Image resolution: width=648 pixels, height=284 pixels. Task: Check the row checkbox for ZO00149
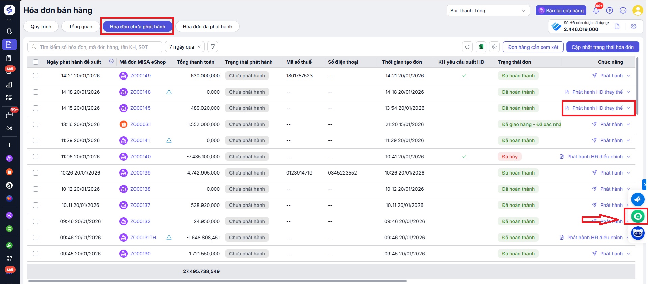(36, 76)
